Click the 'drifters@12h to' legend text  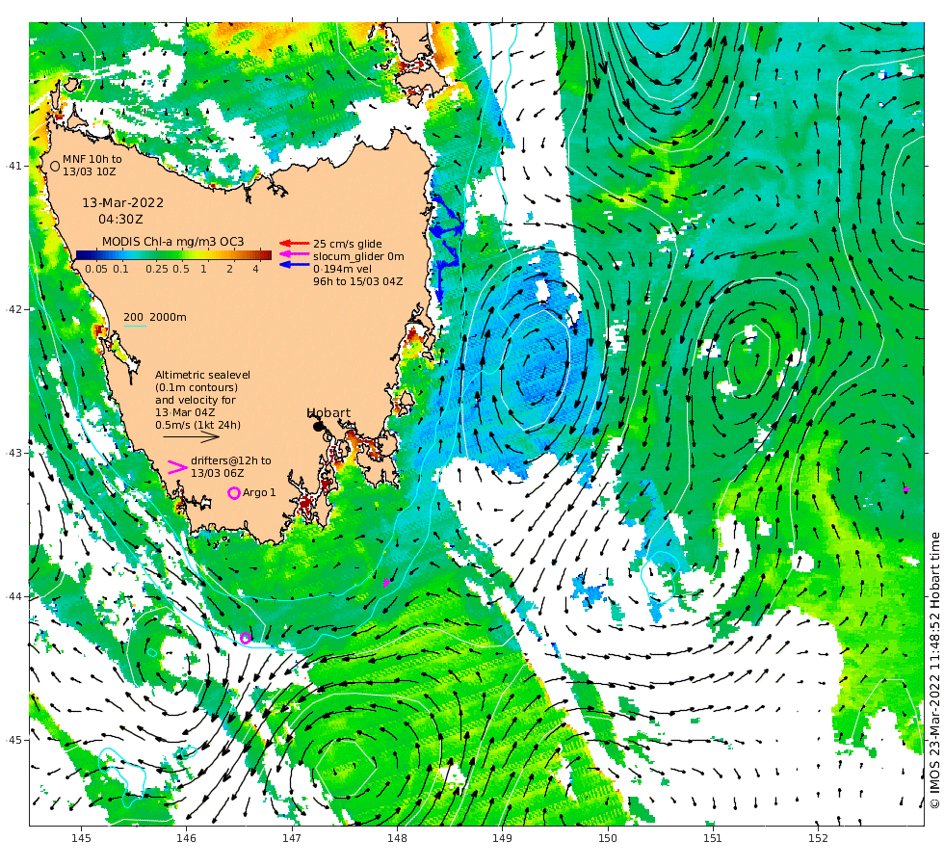(231, 460)
